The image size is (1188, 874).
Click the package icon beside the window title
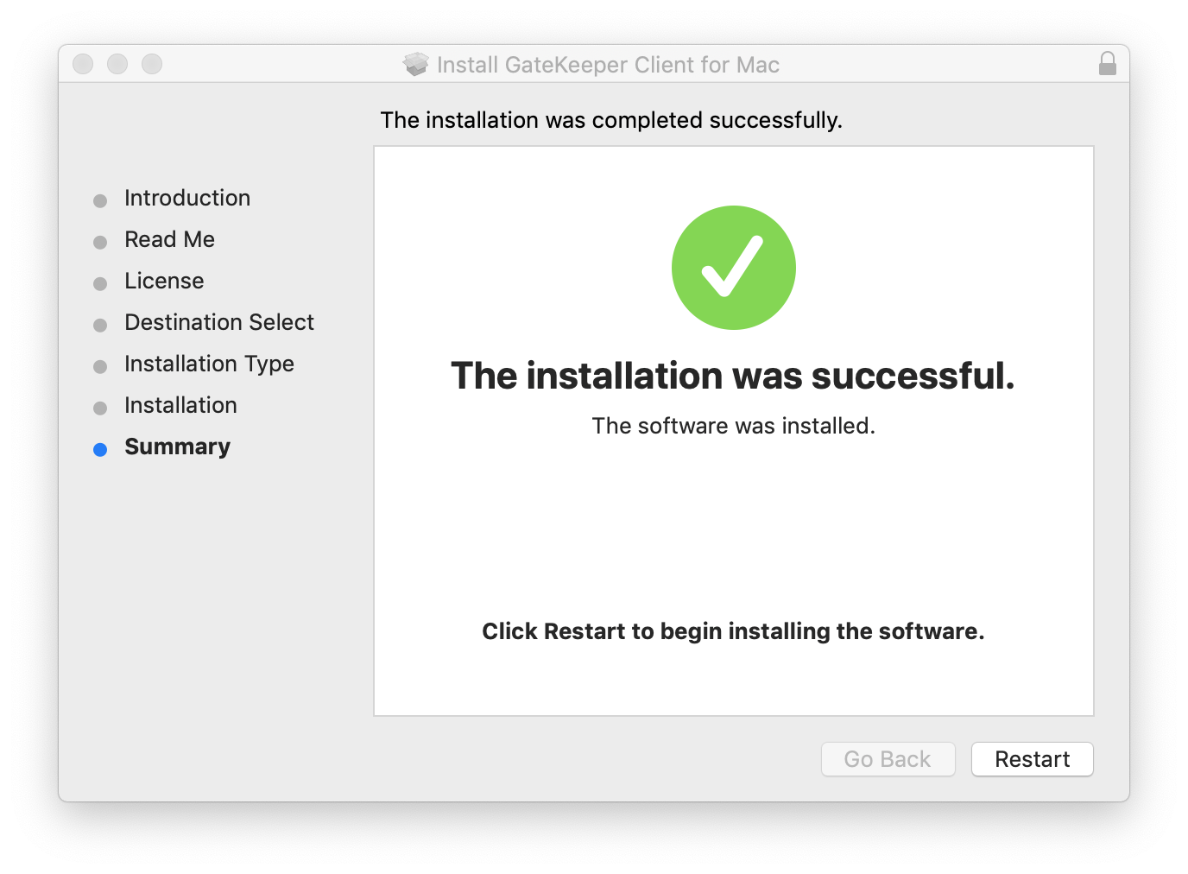(x=416, y=64)
